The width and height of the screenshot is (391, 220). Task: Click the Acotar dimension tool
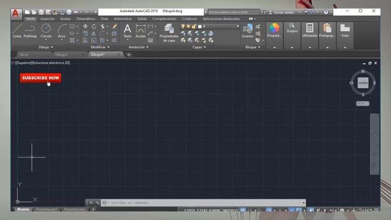point(141,31)
